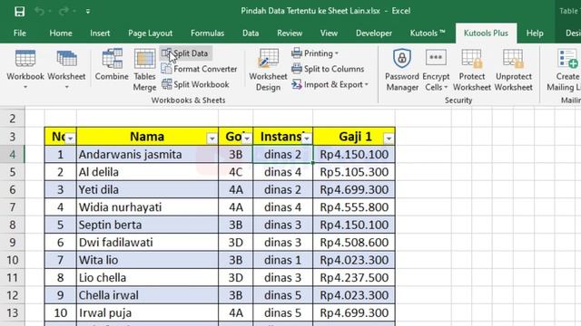Open the Formulas tab

click(x=208, y=33)
